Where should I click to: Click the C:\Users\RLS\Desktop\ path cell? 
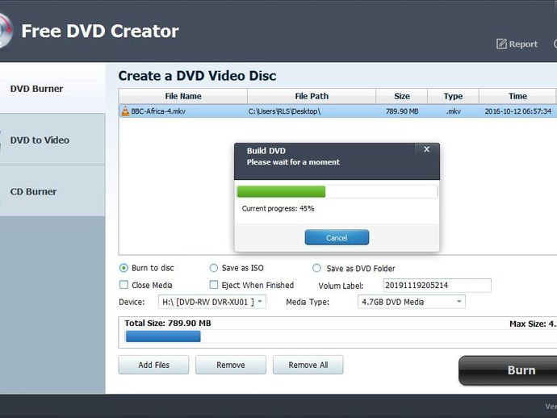pos(284,111)
